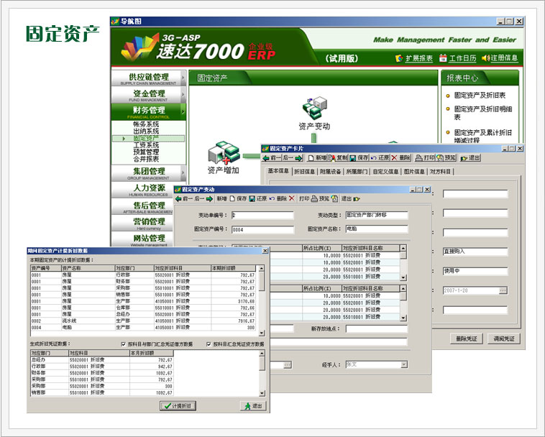This screenshot has height=437, width=545.
Task: Select row with asset 流水线 in depreciation table
Action: pyautogui.click(x=143, y=321)
